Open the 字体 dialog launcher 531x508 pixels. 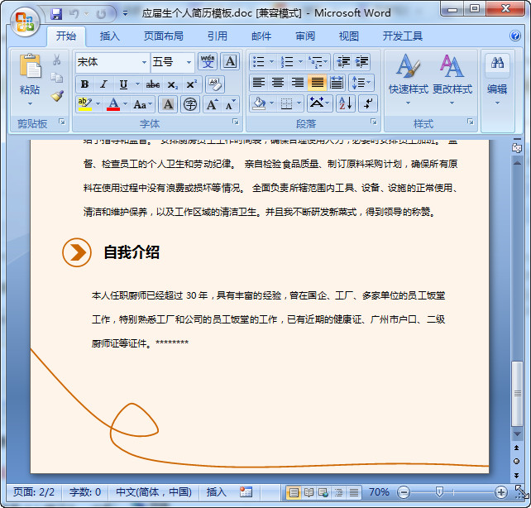point(236,122)
